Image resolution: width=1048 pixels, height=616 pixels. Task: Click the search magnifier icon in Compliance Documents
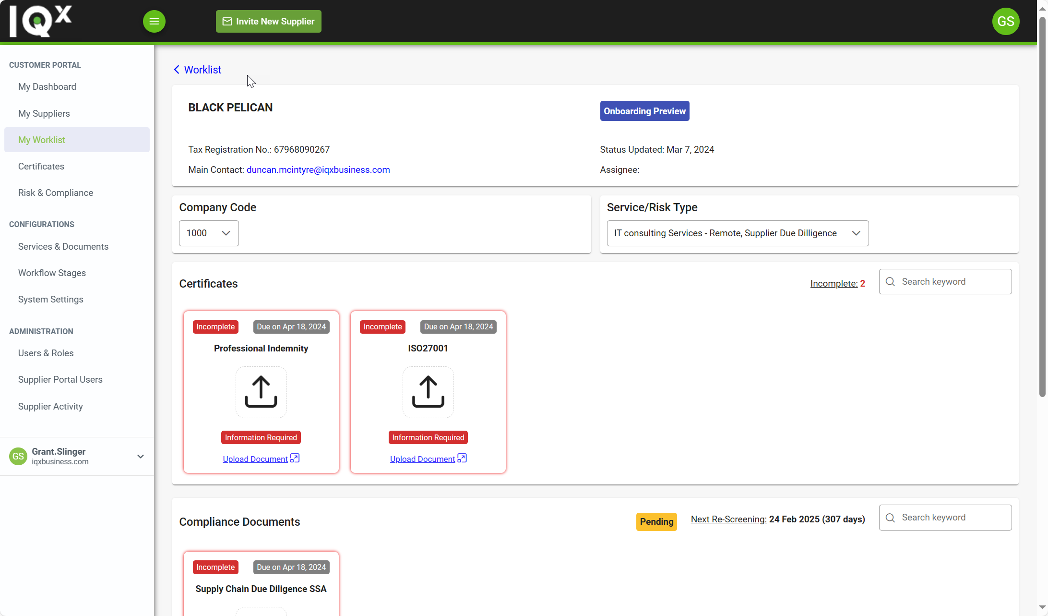pyautogui.click(x=890, y=518)
